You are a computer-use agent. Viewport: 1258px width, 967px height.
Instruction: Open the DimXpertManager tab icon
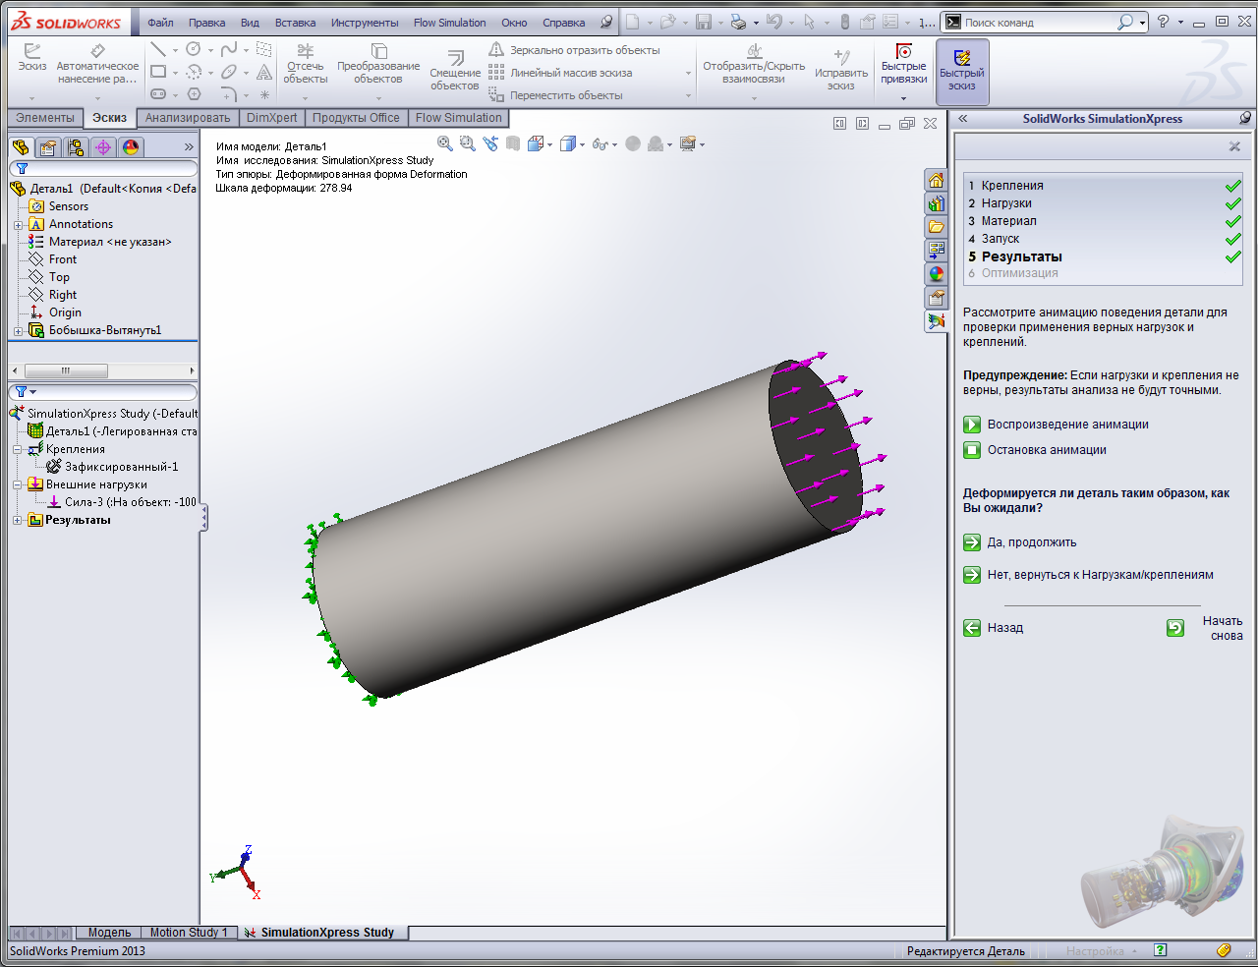pos(103,147)
